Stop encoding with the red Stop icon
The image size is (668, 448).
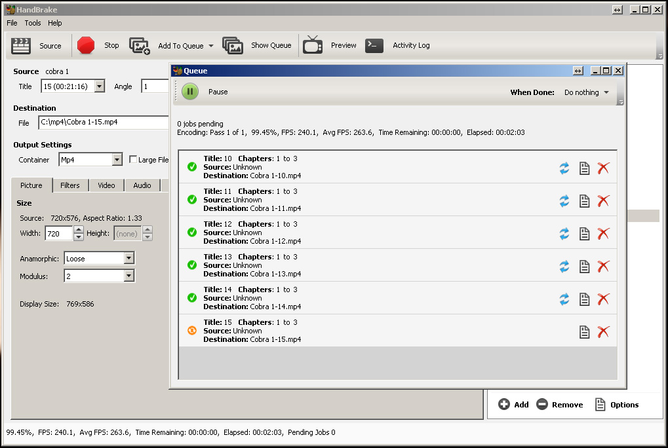coord(86,45)
